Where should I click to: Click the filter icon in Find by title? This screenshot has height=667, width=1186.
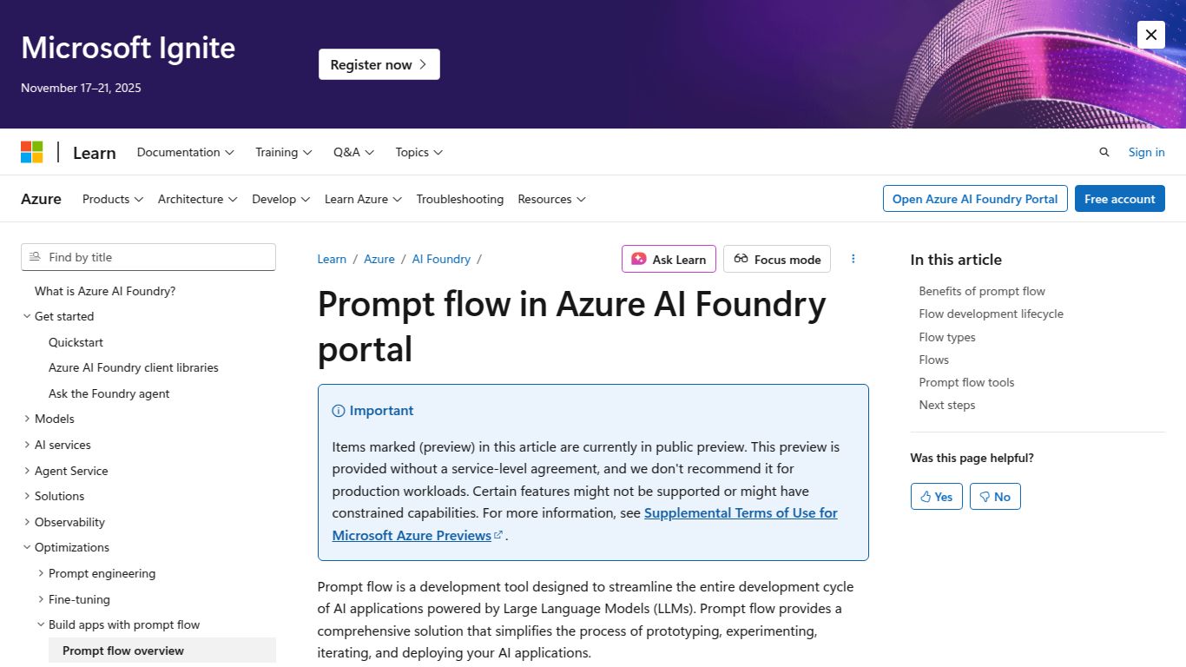pos(35,257)
